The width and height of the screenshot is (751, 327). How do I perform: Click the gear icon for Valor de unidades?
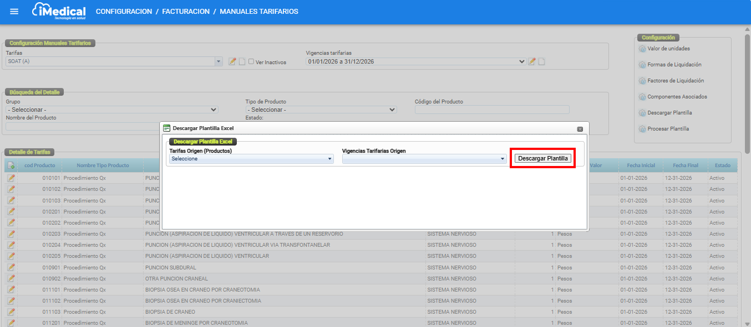[643, 49]
